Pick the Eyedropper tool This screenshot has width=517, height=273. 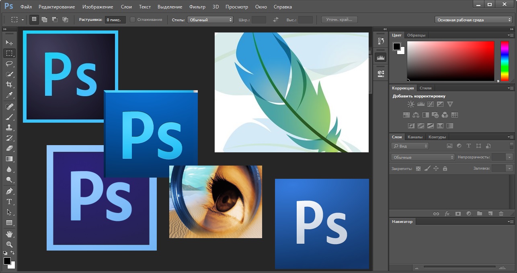9,95
